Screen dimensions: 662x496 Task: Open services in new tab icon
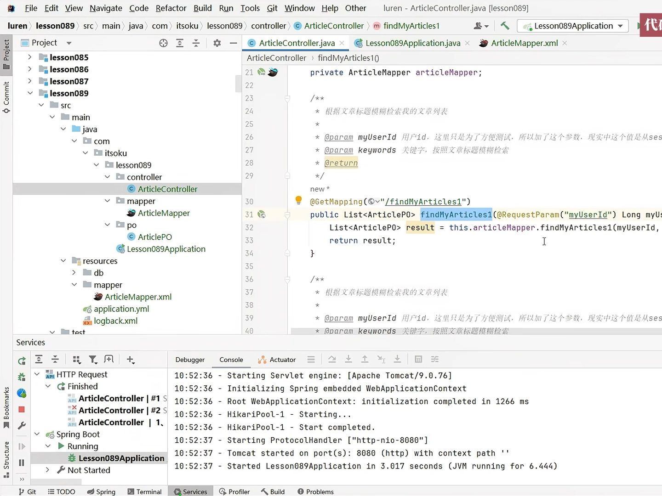[109, 360]
